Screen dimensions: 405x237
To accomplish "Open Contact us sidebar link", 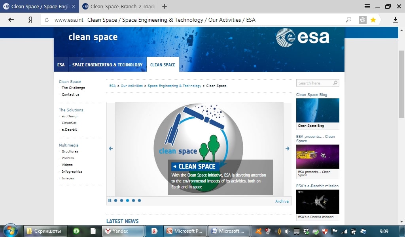I will (70, 94).
